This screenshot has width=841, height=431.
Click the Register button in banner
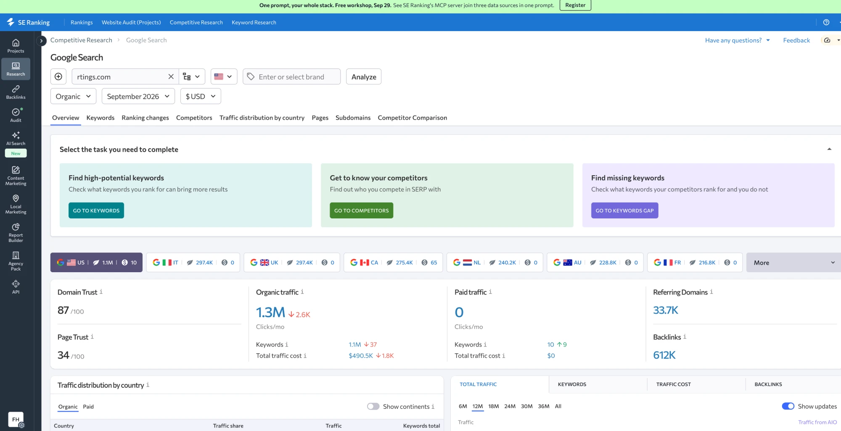pyautogui.click(x=575, y=5)
